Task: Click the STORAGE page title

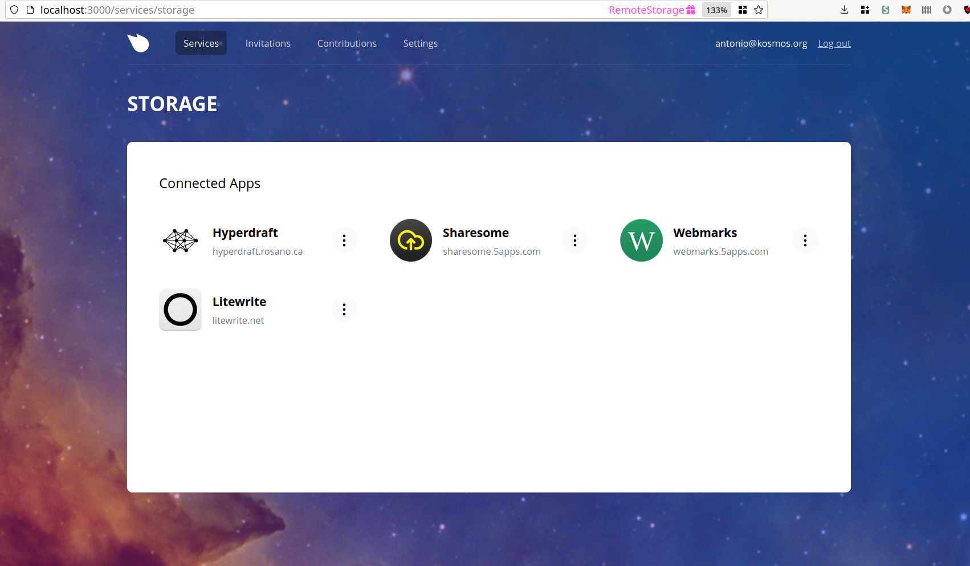Action: pyautogui.click(x=172, y=104)
